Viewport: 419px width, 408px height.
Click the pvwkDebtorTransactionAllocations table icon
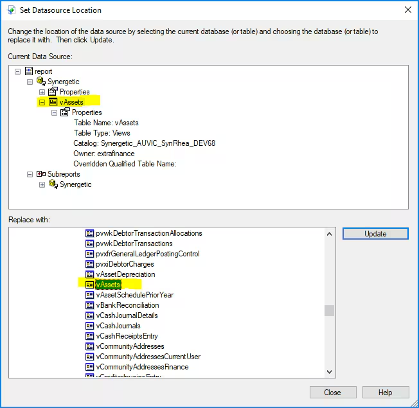(x=89, y=233)
